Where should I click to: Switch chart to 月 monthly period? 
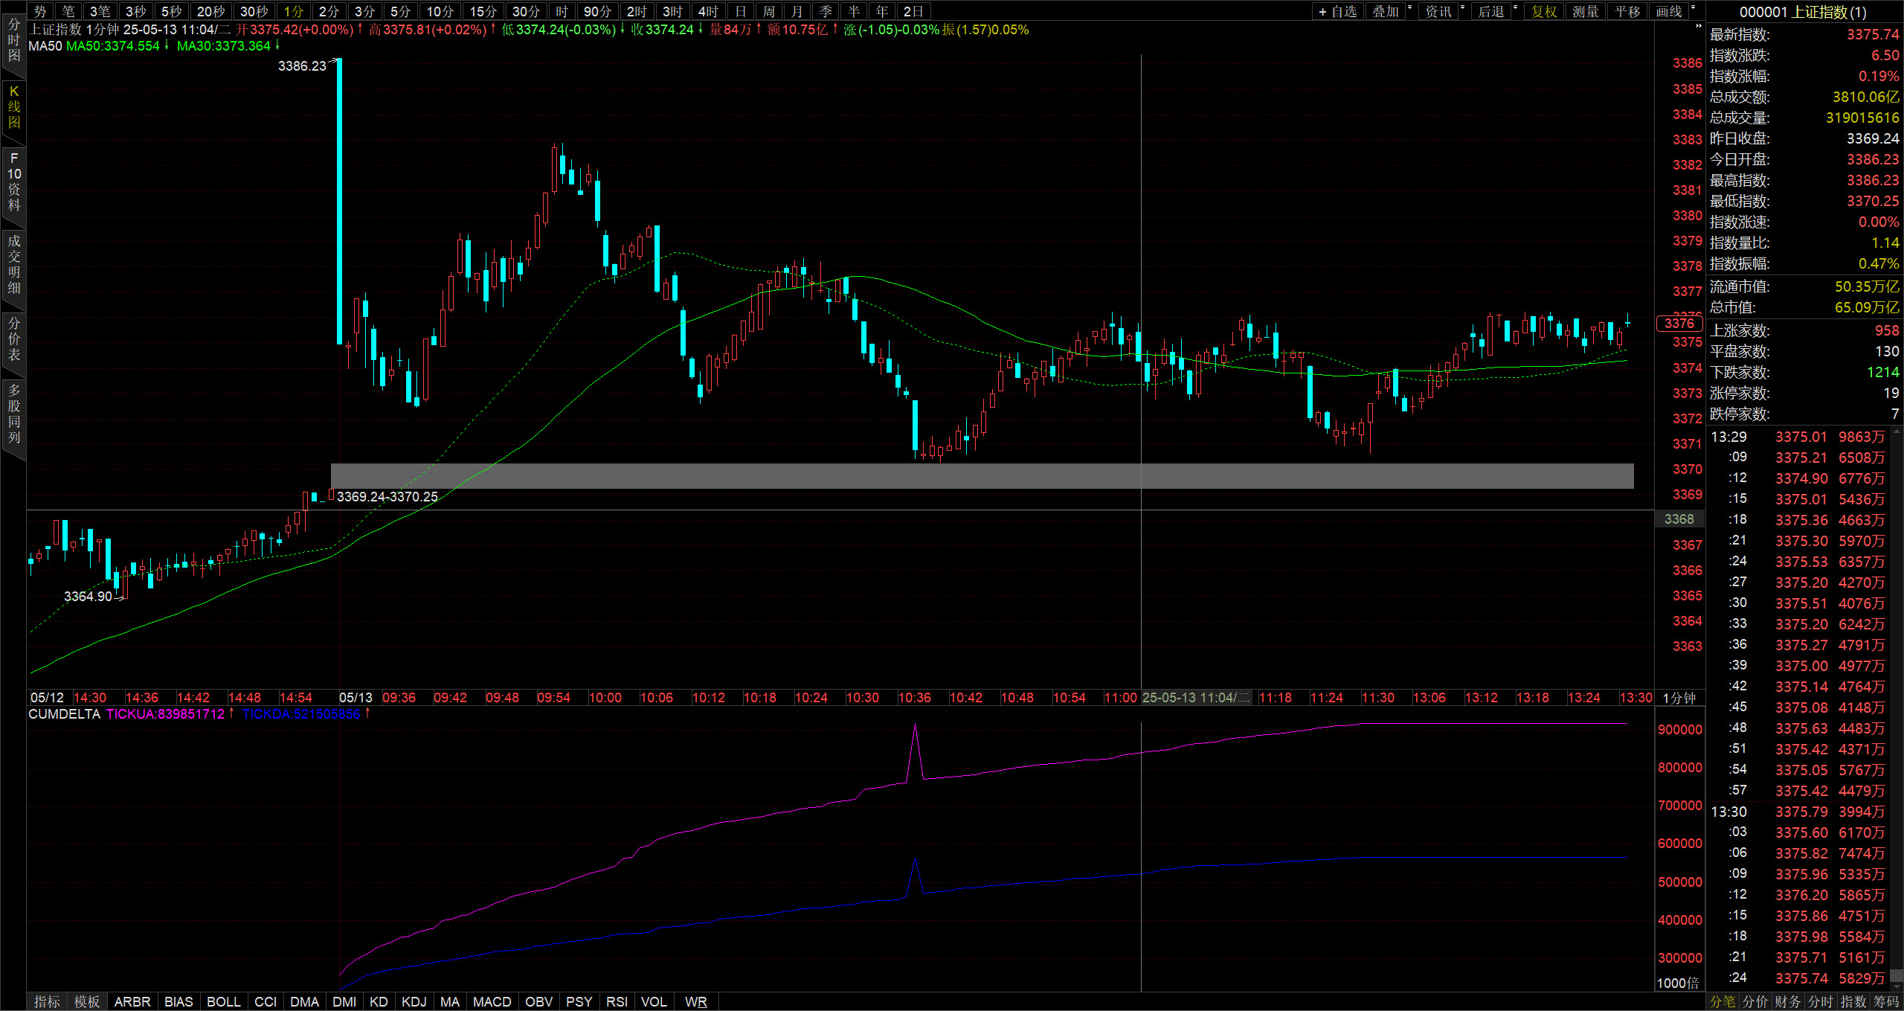pos(797,11)
